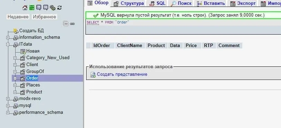
Task: Open the performance_schema database
Action: [x=41, y=112]
